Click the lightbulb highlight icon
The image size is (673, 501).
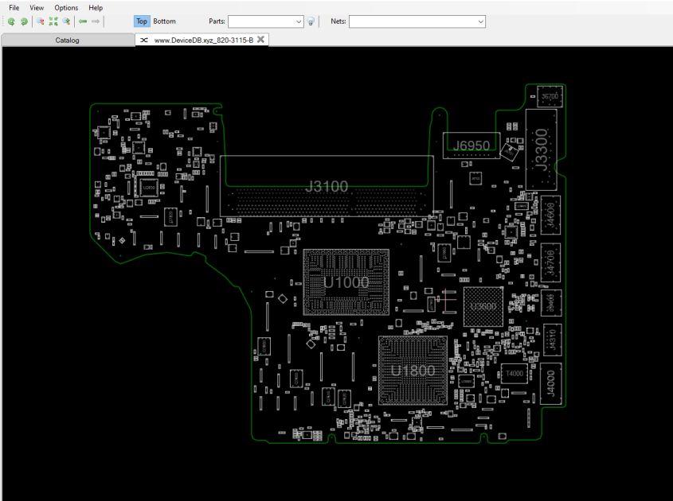311,21
